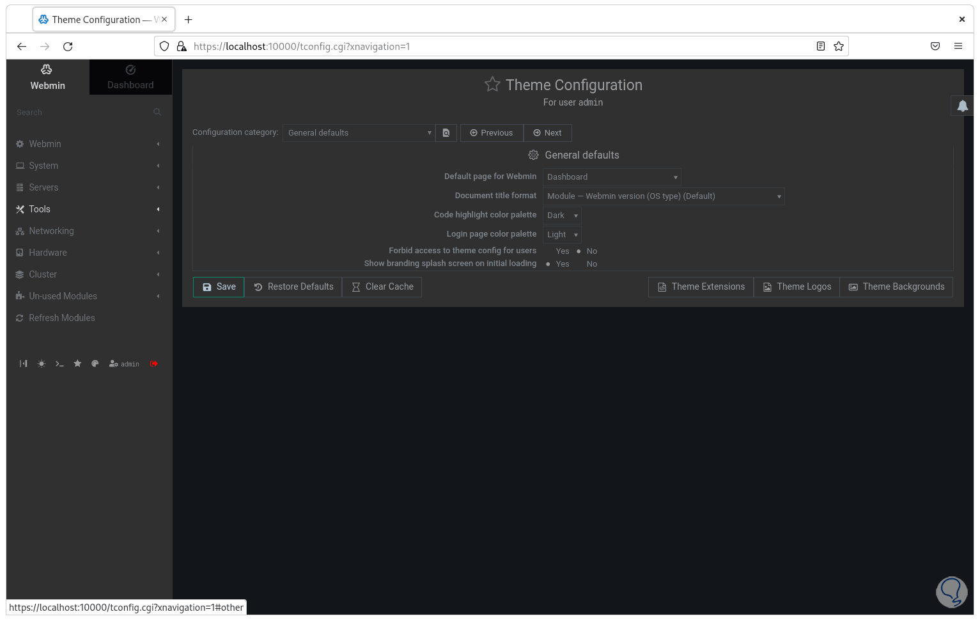
Task: Click Clear Cache
Action: pyautogui.click(x=382, y=287)
